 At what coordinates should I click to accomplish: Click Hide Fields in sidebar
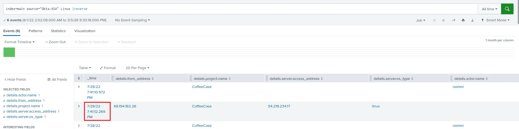(15, 79)
